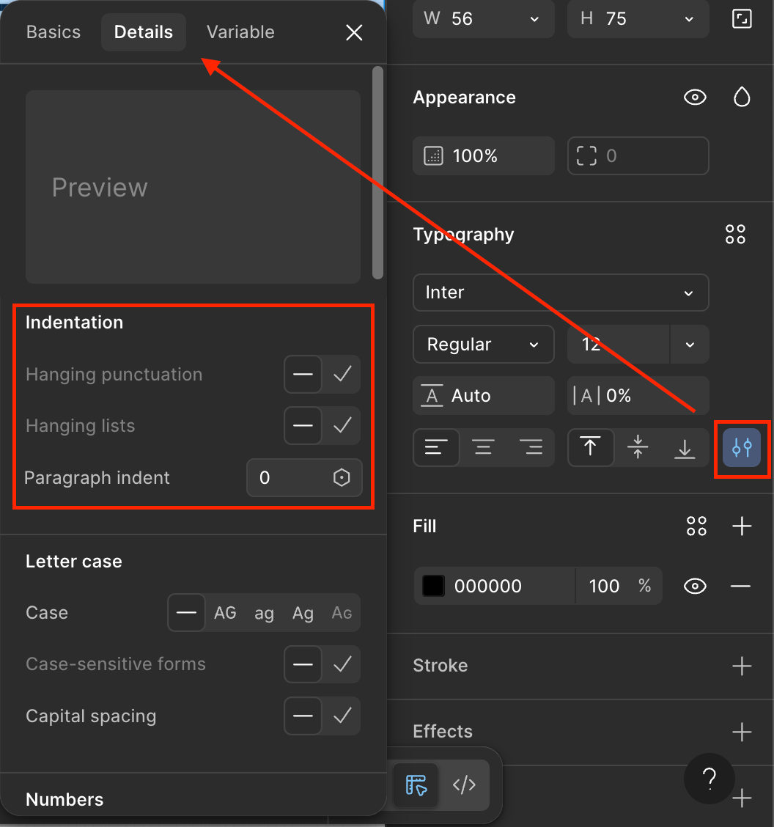Click the Preview text area
The width and height of the screenshot is (774, 827).
point(193,187)
